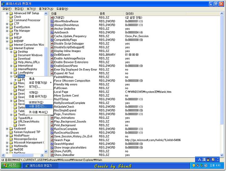Open the 편집(E) menu

[x=19, y=9]
